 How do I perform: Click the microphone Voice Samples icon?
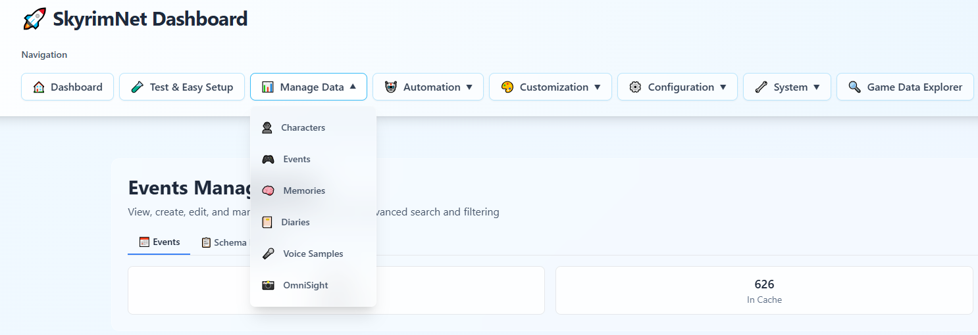click(x=268, y=254)
